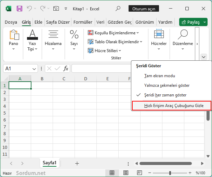212x177 pixels.
Task: Select column D header
Action: click(x=85, y=79)
